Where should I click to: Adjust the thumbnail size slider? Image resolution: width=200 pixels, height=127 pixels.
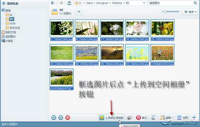tap(165, 12)
